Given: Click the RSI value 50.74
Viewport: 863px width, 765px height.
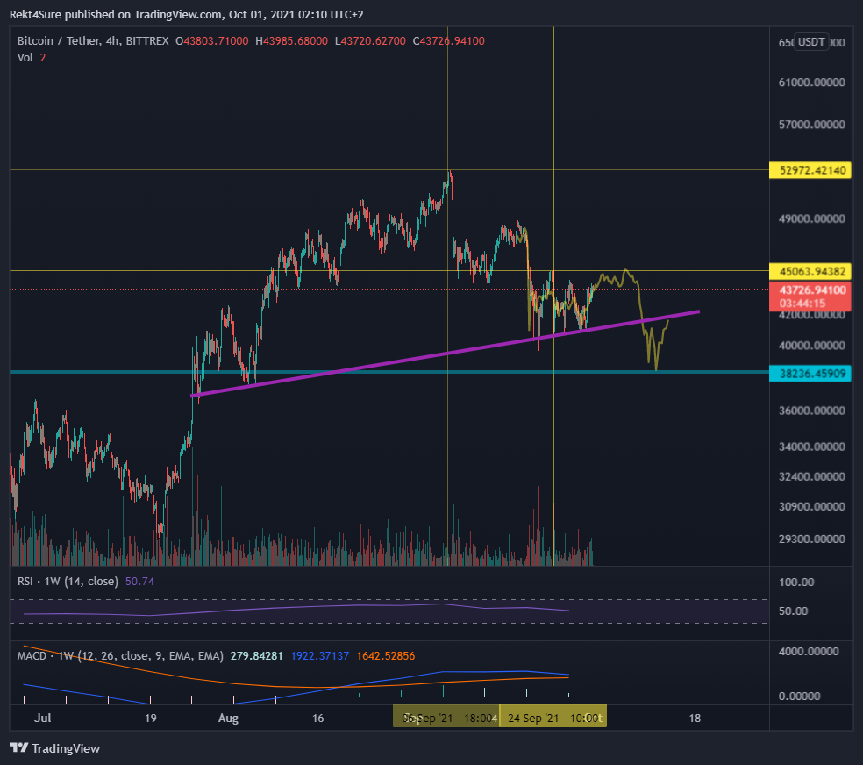Looking at the screenshot, I should pyautogui.click(x=139, y=581).
